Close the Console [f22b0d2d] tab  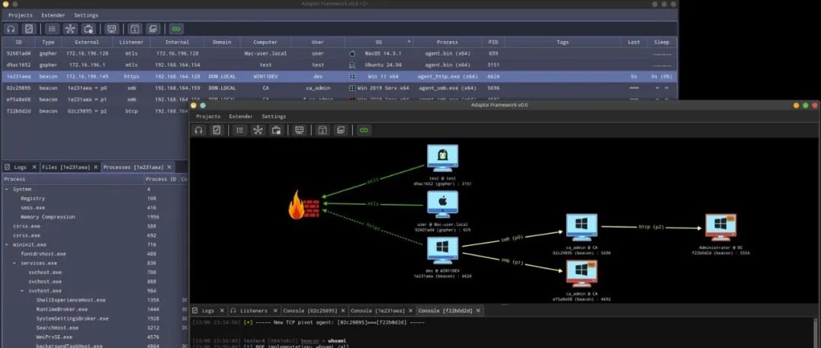tap(478, 311)
